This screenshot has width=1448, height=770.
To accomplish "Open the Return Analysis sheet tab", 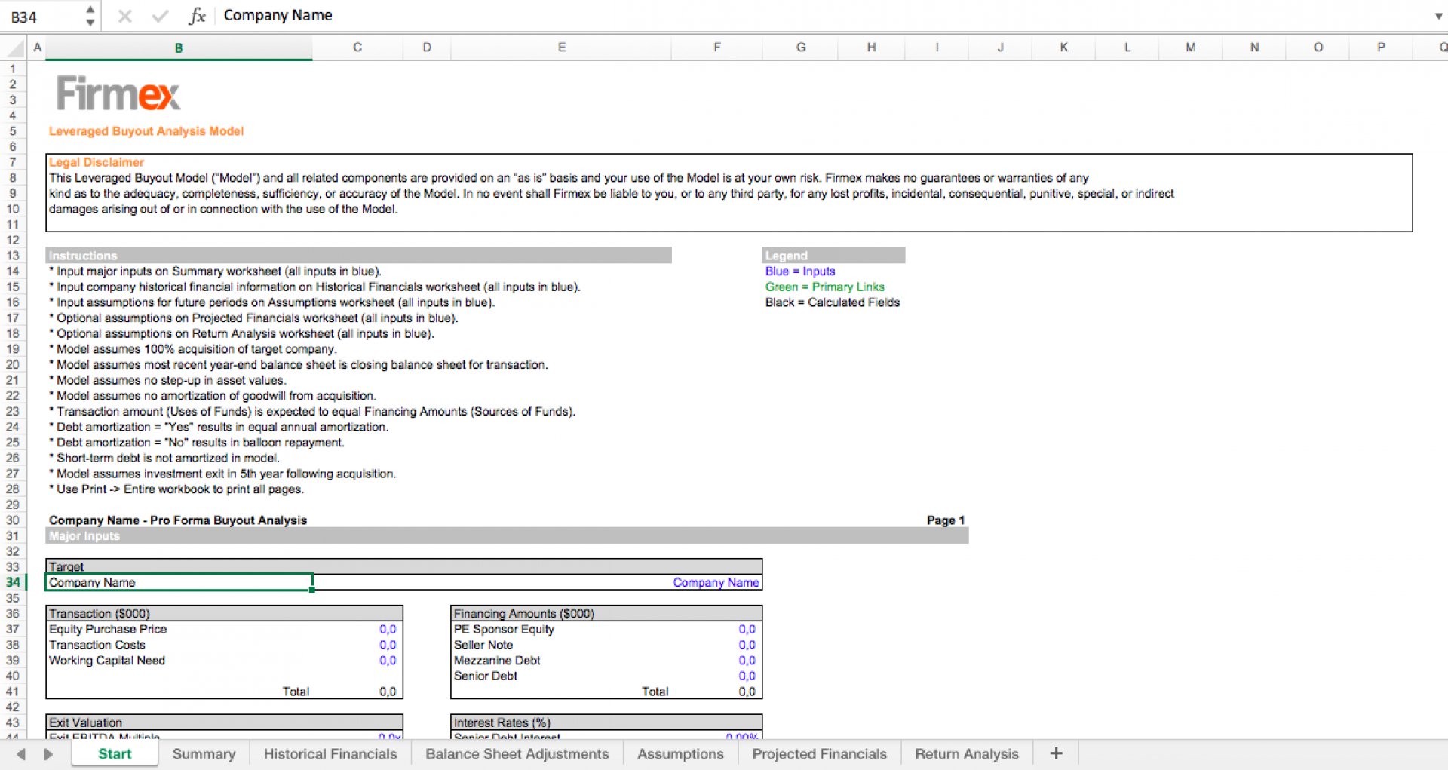I will click(x=966, y=753).
